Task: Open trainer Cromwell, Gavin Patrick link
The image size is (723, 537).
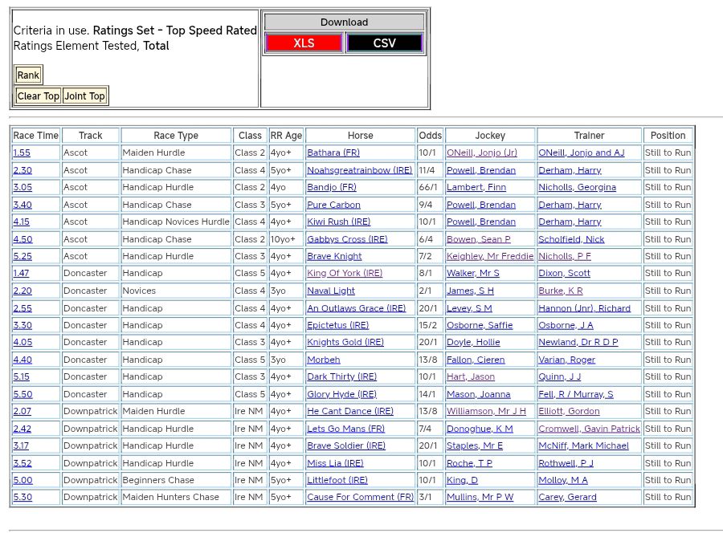Action: 589,429
